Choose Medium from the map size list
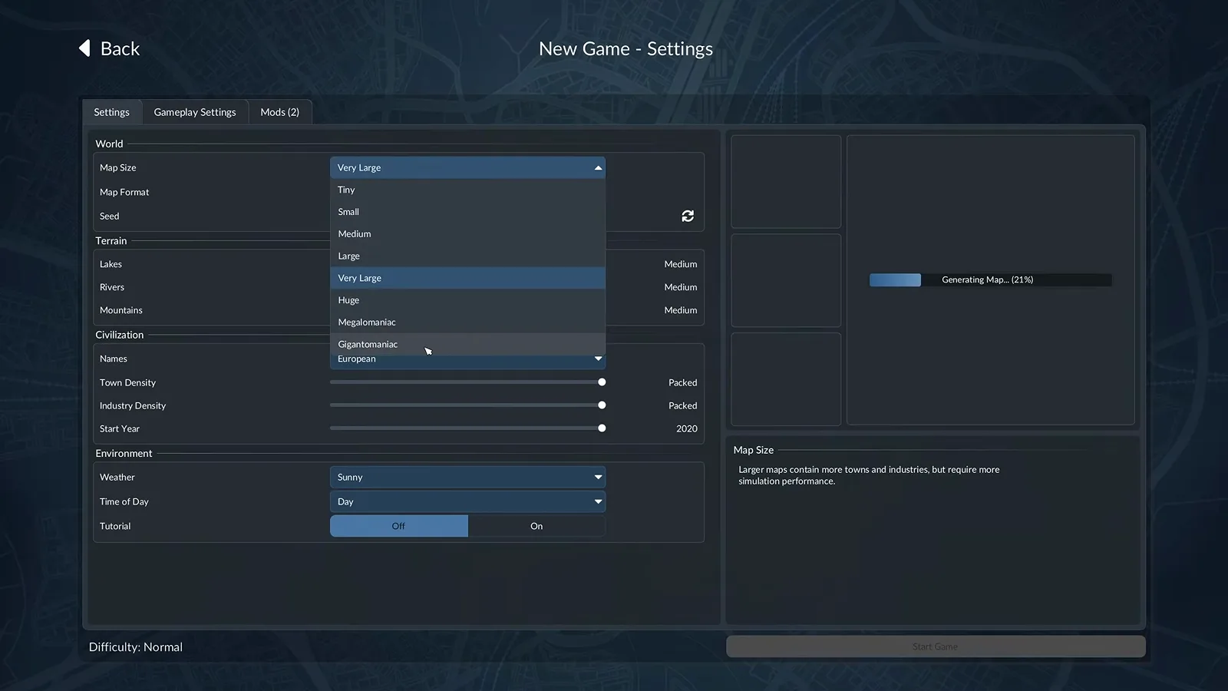Image resolution: width=1228 pixels, height=691 pixels. (x=467, y=234)
